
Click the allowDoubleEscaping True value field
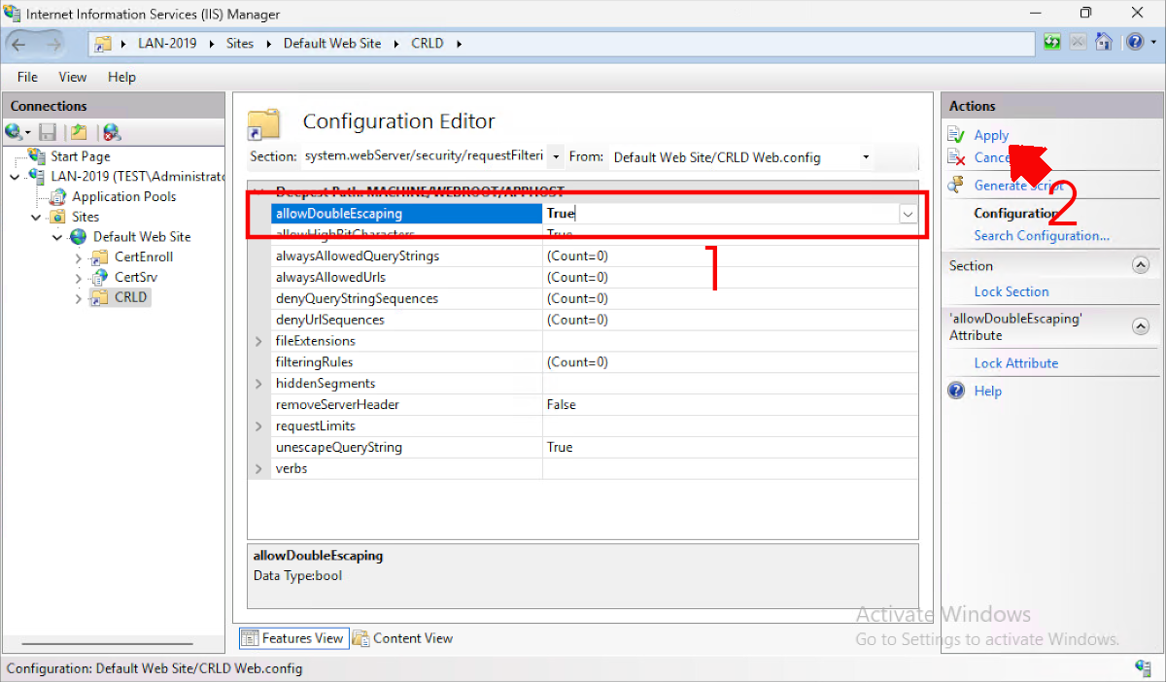(720, 214)
